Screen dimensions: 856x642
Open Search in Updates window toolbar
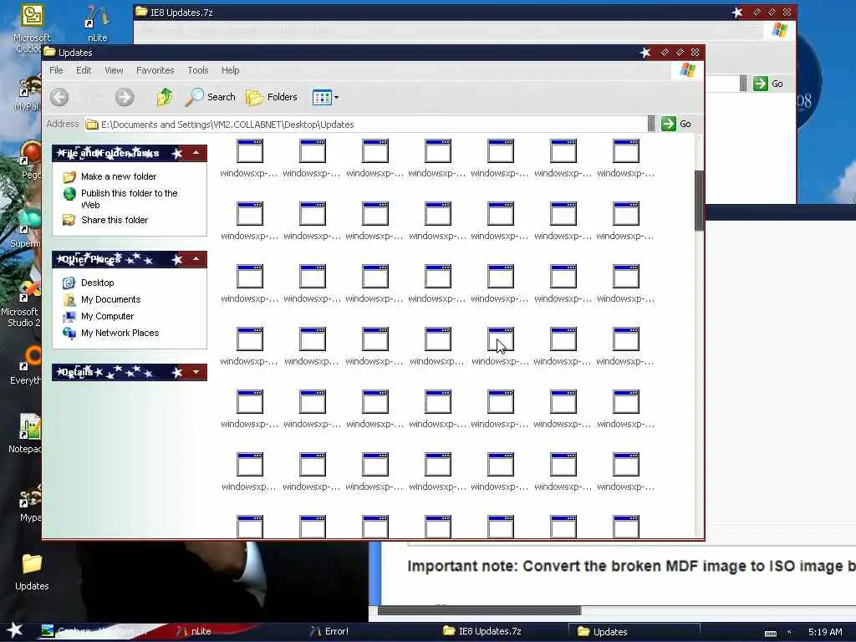click(x=210, y=97)
